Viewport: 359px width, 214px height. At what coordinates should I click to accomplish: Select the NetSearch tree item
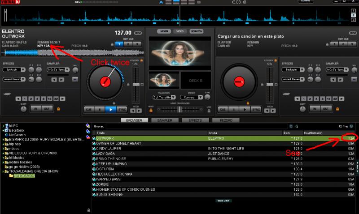pyautogui.click(x=17, y=135)
